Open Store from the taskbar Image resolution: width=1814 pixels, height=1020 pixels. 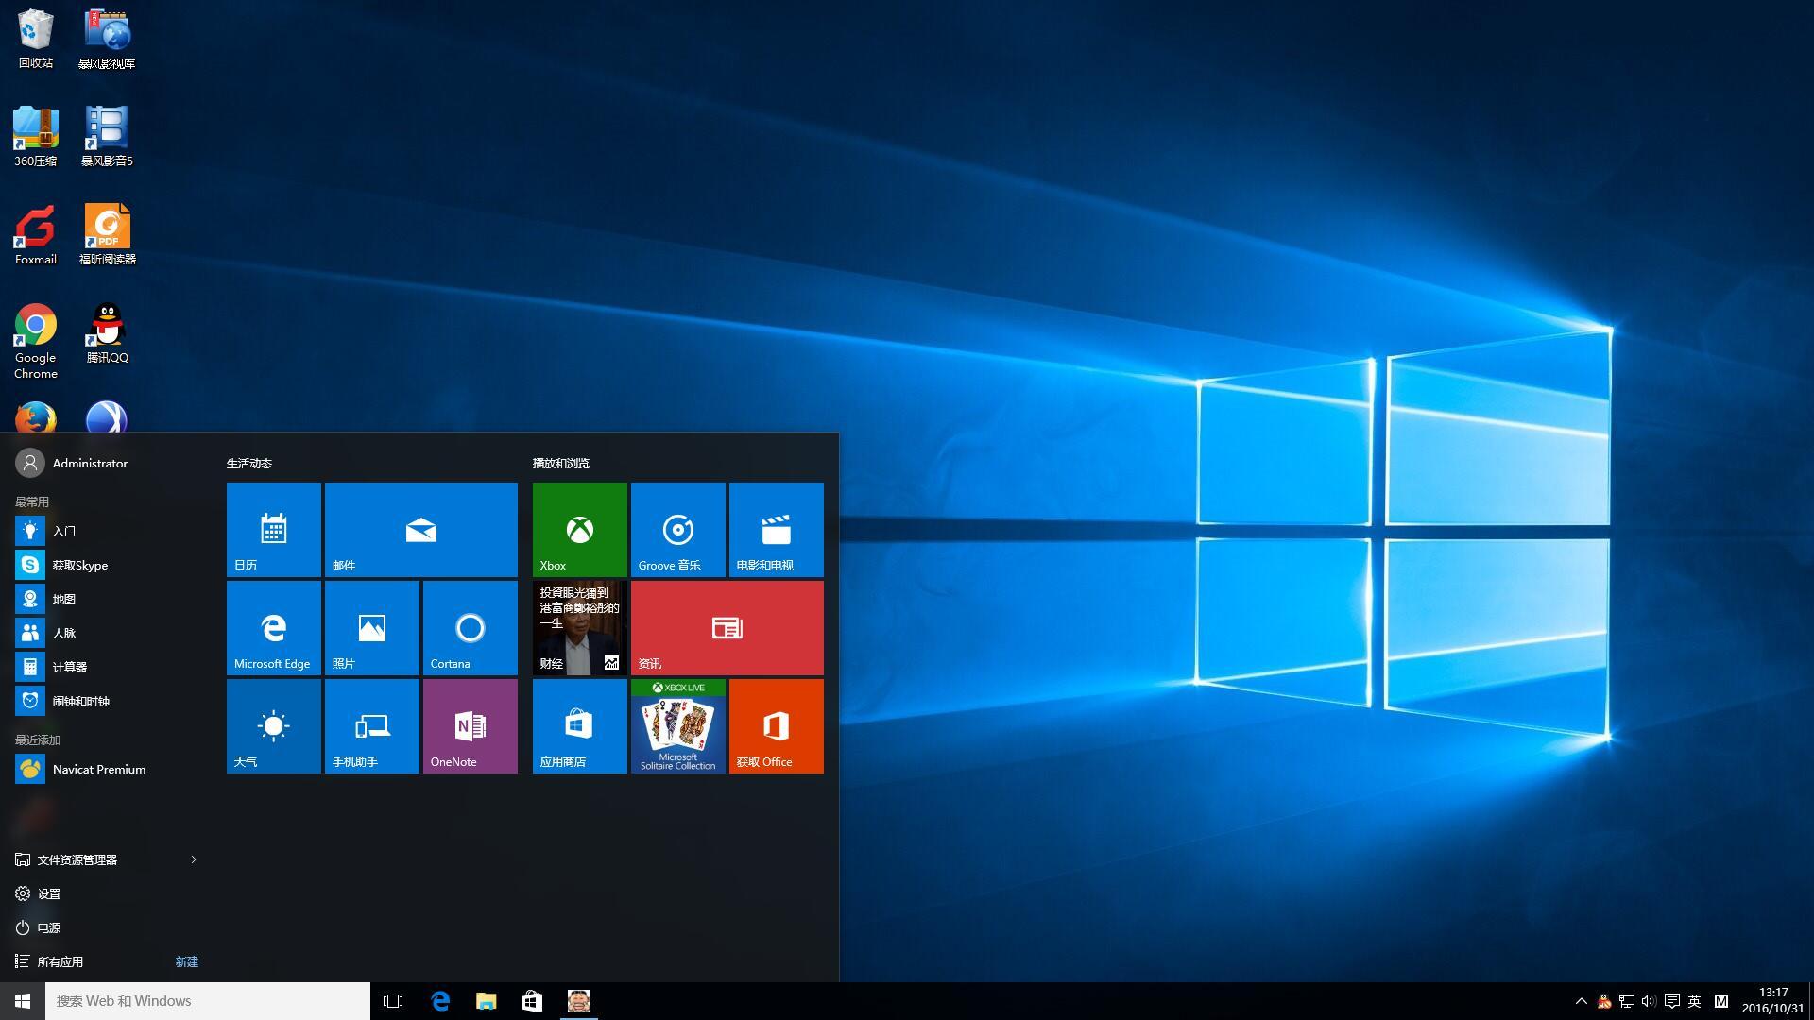pos(533,1001)
